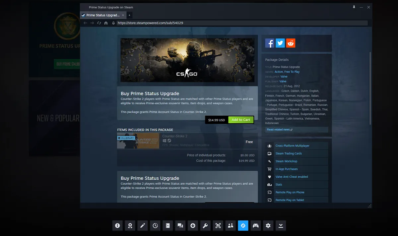This screenshot has height=236, width=398.
Task: Click the Cross-Platform Multiplayer icon
Action: pyautogui.click(x=270, y=146)
